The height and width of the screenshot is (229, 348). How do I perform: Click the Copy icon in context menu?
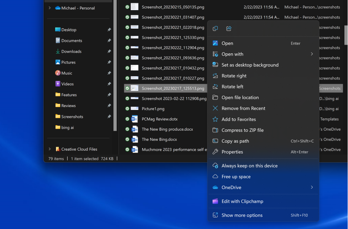[x=215, y=28]
